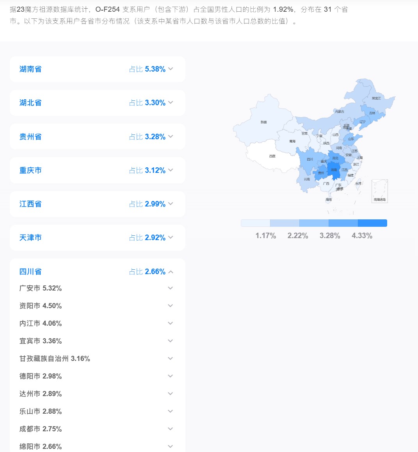Screen dimensions: 418x452
Task: Open 宜宾市 3.36% details arrow
Action: pos(170,341)
